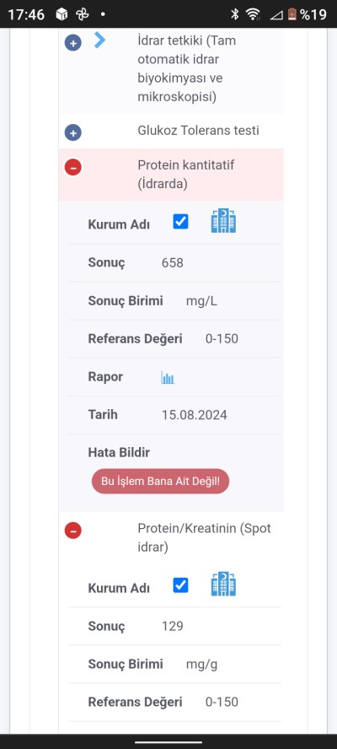337x749 pixels.
Task: Select the Glukoz Tolerans testi entry
Action: [x=198, y=131]
